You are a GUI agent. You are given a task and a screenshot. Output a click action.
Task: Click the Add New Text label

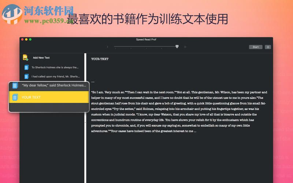tap(41, 58)
